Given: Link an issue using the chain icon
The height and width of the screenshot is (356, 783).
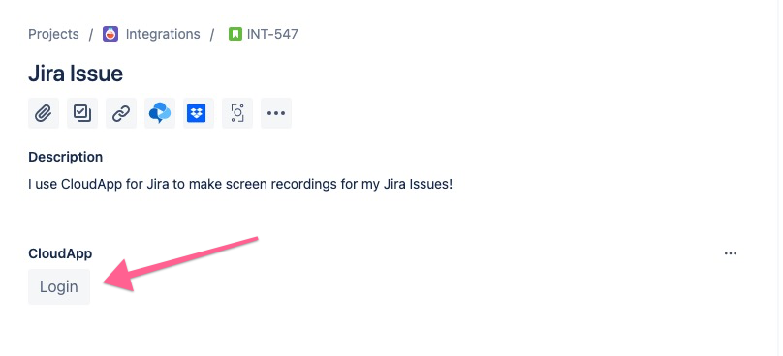Looking at the screenshot, I should (x=121, y=113).
